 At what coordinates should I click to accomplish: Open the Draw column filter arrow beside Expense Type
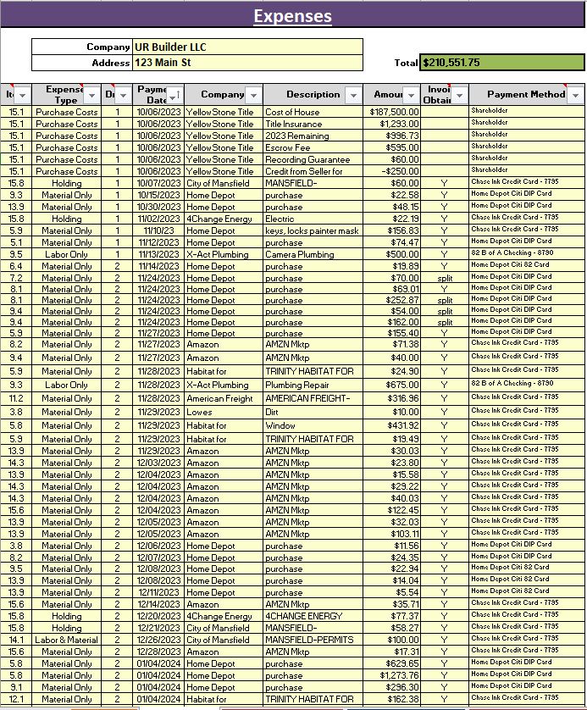(x=123, y=96)
